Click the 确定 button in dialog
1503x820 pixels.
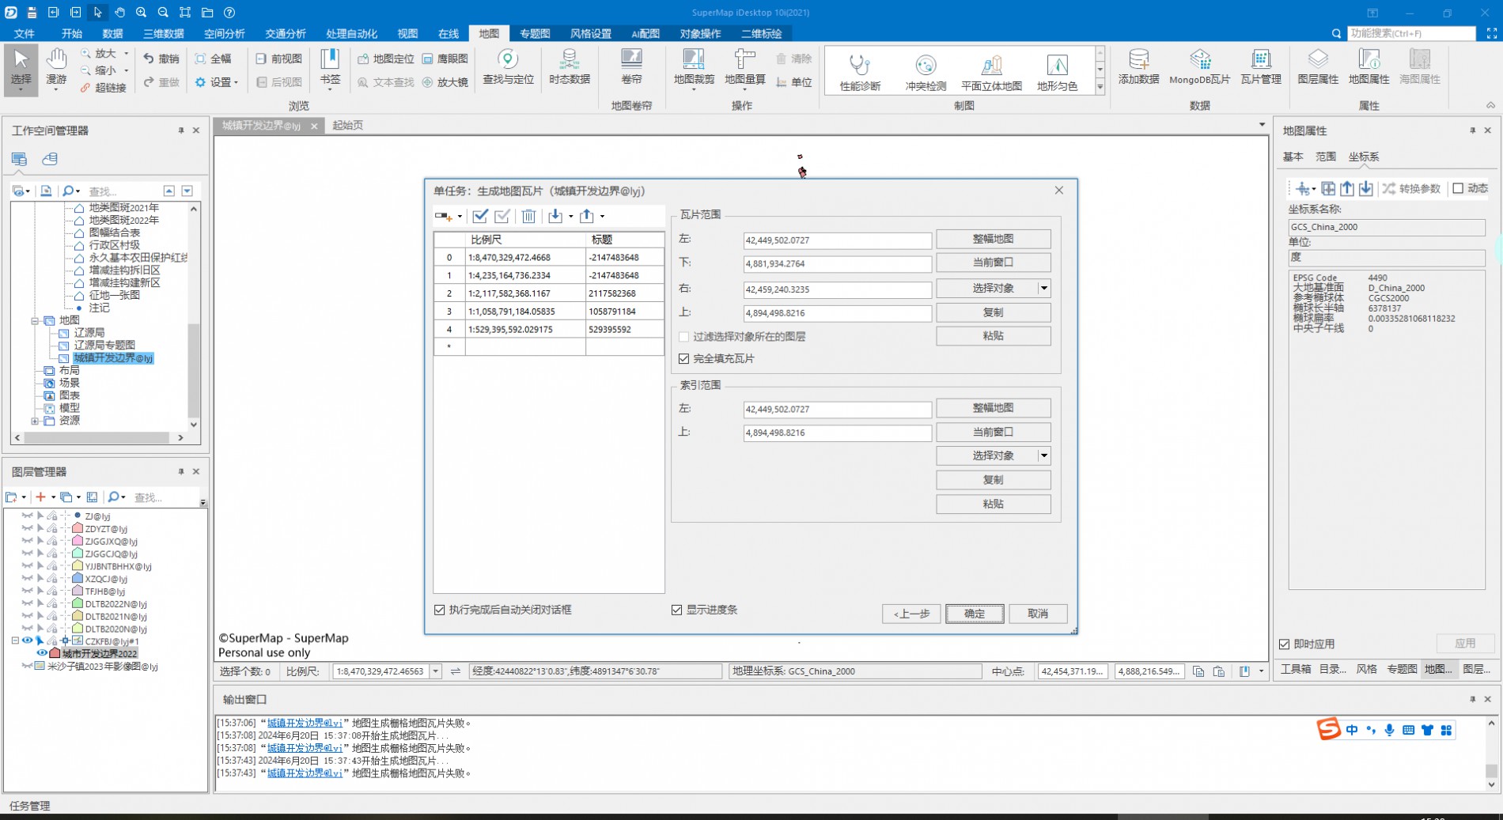pos(975,614)
